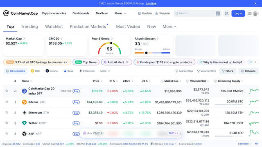The image size is (262, 147).
Task: Click the Join Now banner link
Action: pos(151,3)
